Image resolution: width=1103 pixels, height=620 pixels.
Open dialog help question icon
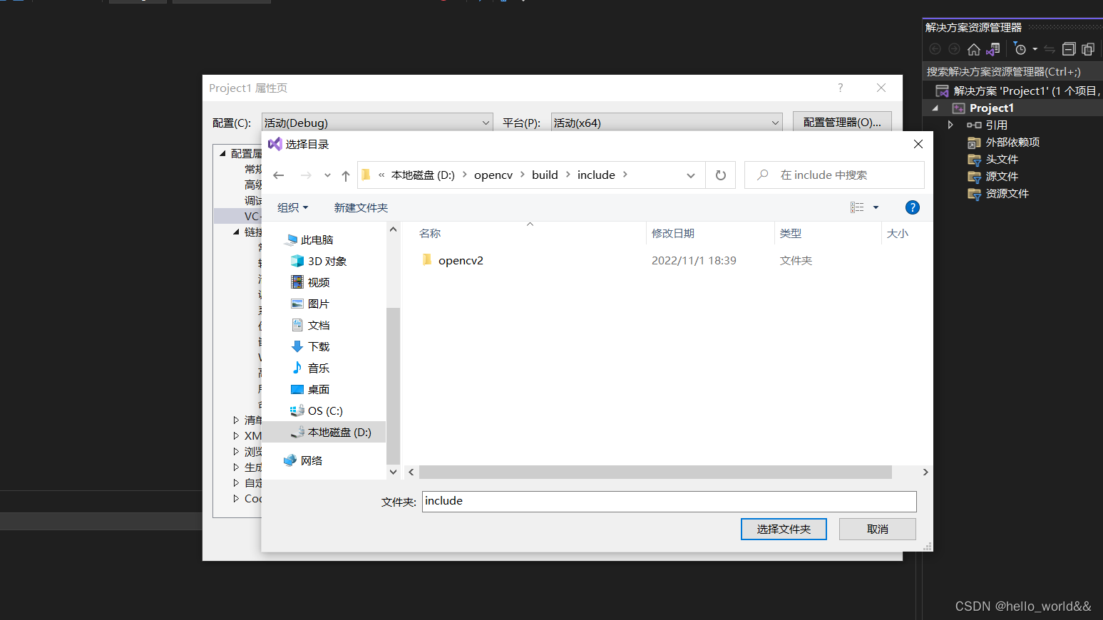pos(912,207)
